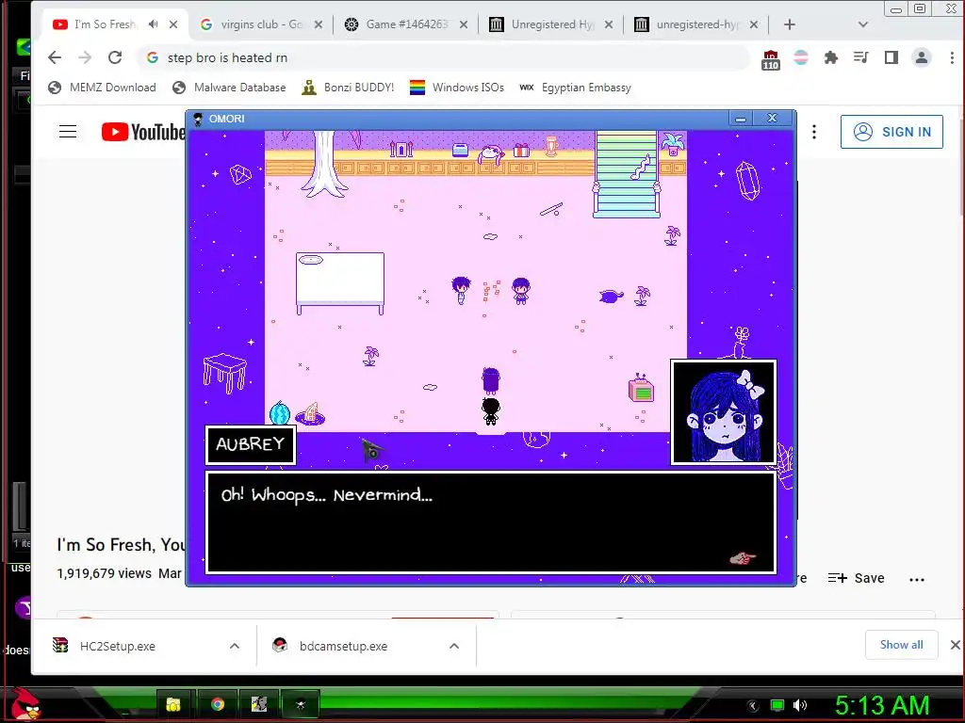Viewport: 965px width, 723px height.
Task: Switch to the Unregistered Hy tab
Action: pos(551,24)
